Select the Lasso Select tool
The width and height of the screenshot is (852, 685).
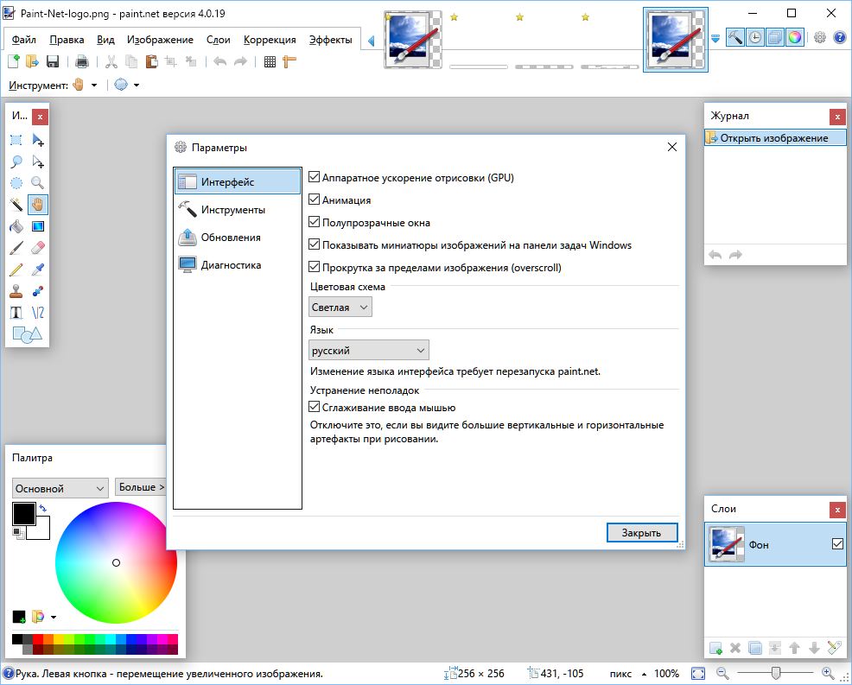click(16, 162)
